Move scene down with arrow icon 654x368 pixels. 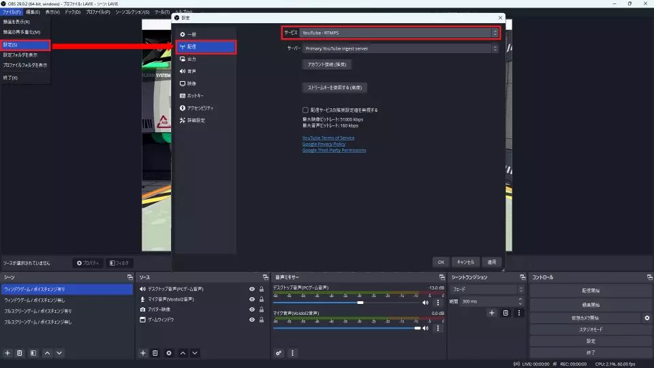59,353
